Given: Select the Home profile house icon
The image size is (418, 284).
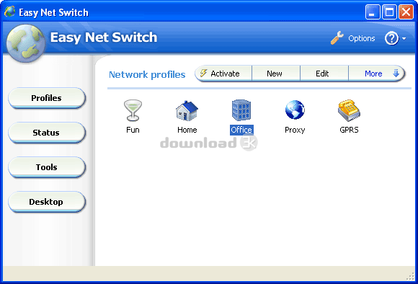Looking at the screenshot, I should [187, 110].
